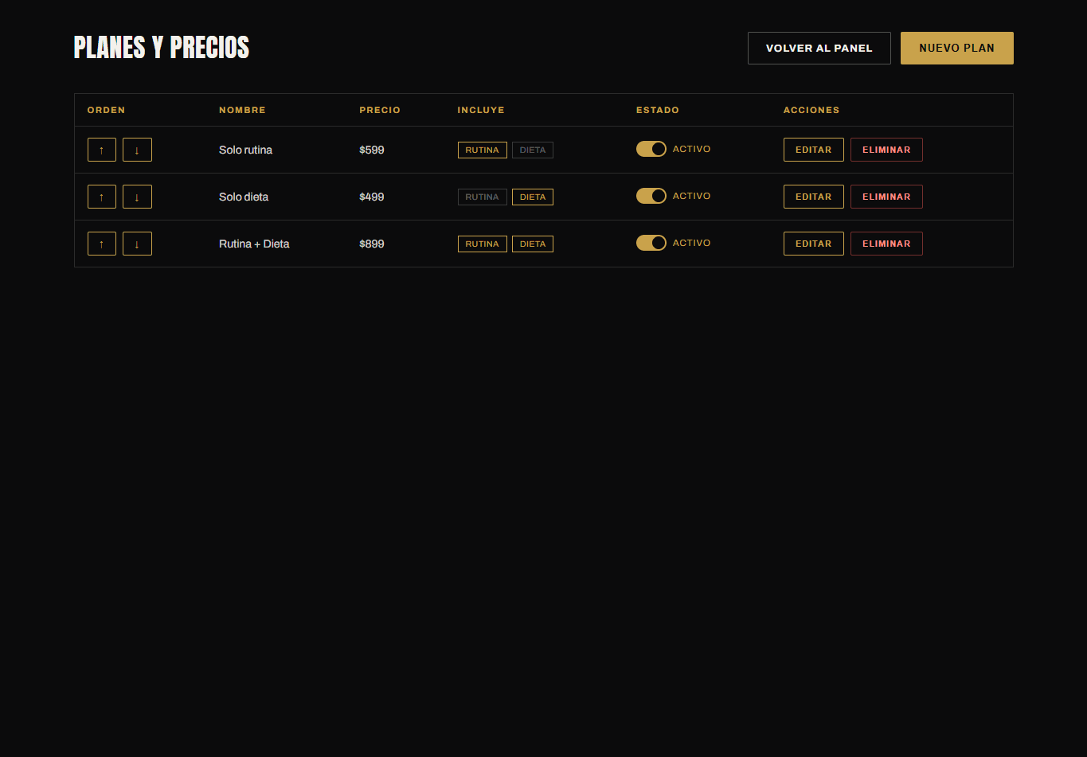The height and width of the screenshot is (757, 1087).
Task: Edit the Solo rutina plan
Action: 813,150
